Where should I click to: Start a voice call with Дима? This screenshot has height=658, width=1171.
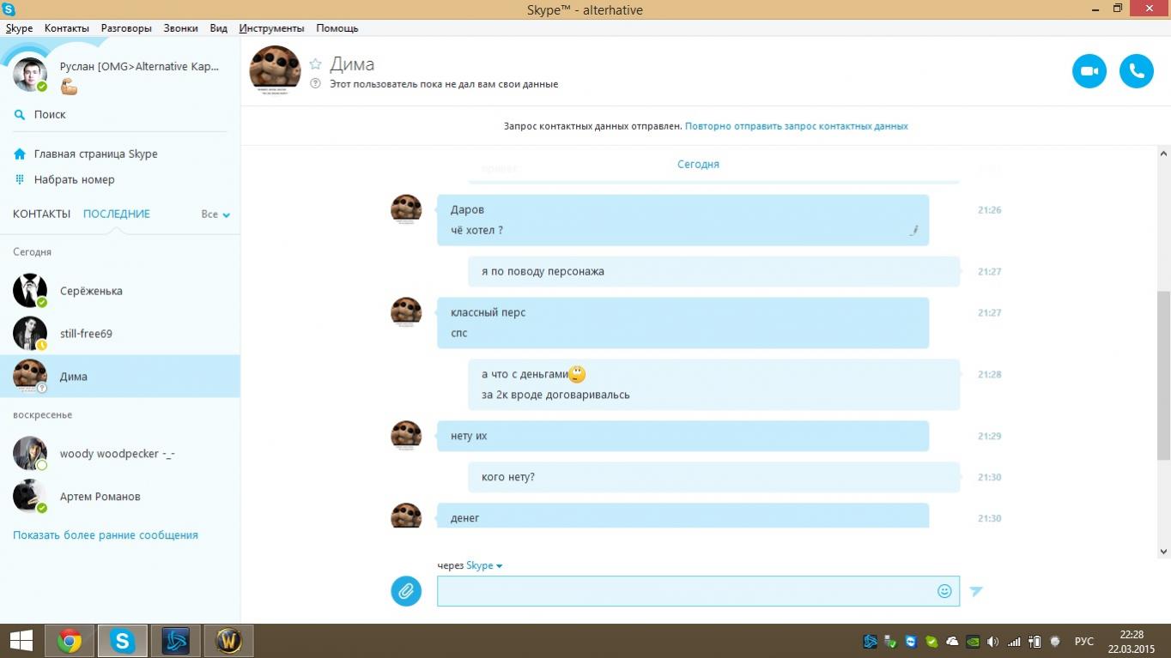1136,71
